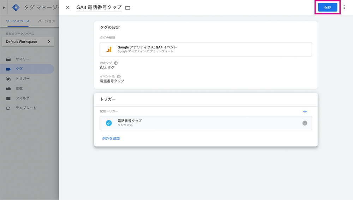Click the folder icon beside tag name

click(x=128, y=8)
